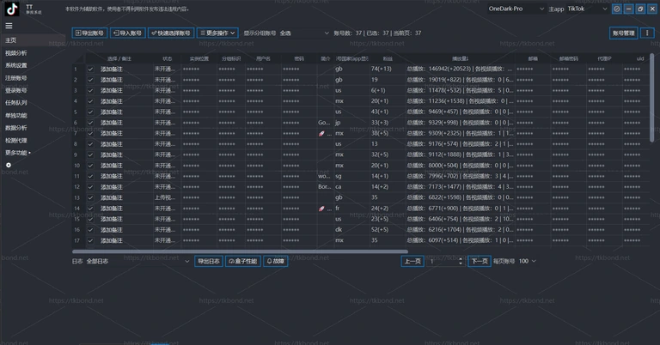Click the select-all corner of the table
This screenshot has height=345, width=660.
click(79, 58)
